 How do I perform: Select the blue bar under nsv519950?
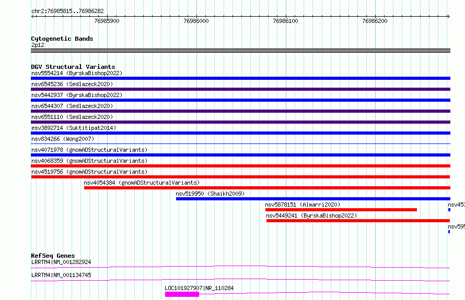click(x=313, y=199)
